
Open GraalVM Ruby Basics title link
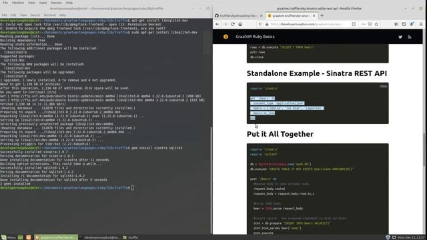coord(255,37)
